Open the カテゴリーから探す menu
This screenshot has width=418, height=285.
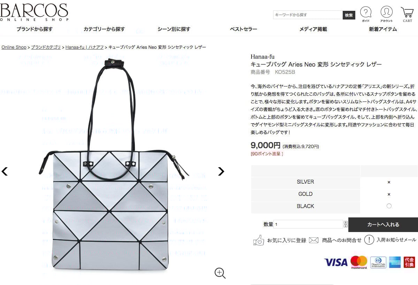pyautogui.click(x=104, y=29)
